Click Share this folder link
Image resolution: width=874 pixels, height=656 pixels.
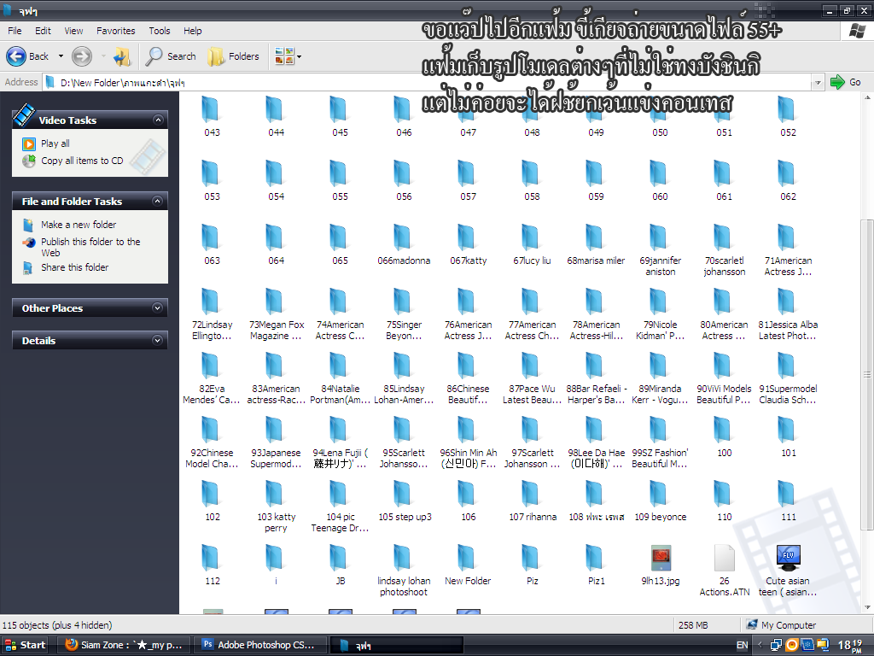click(x=75, y=267)
